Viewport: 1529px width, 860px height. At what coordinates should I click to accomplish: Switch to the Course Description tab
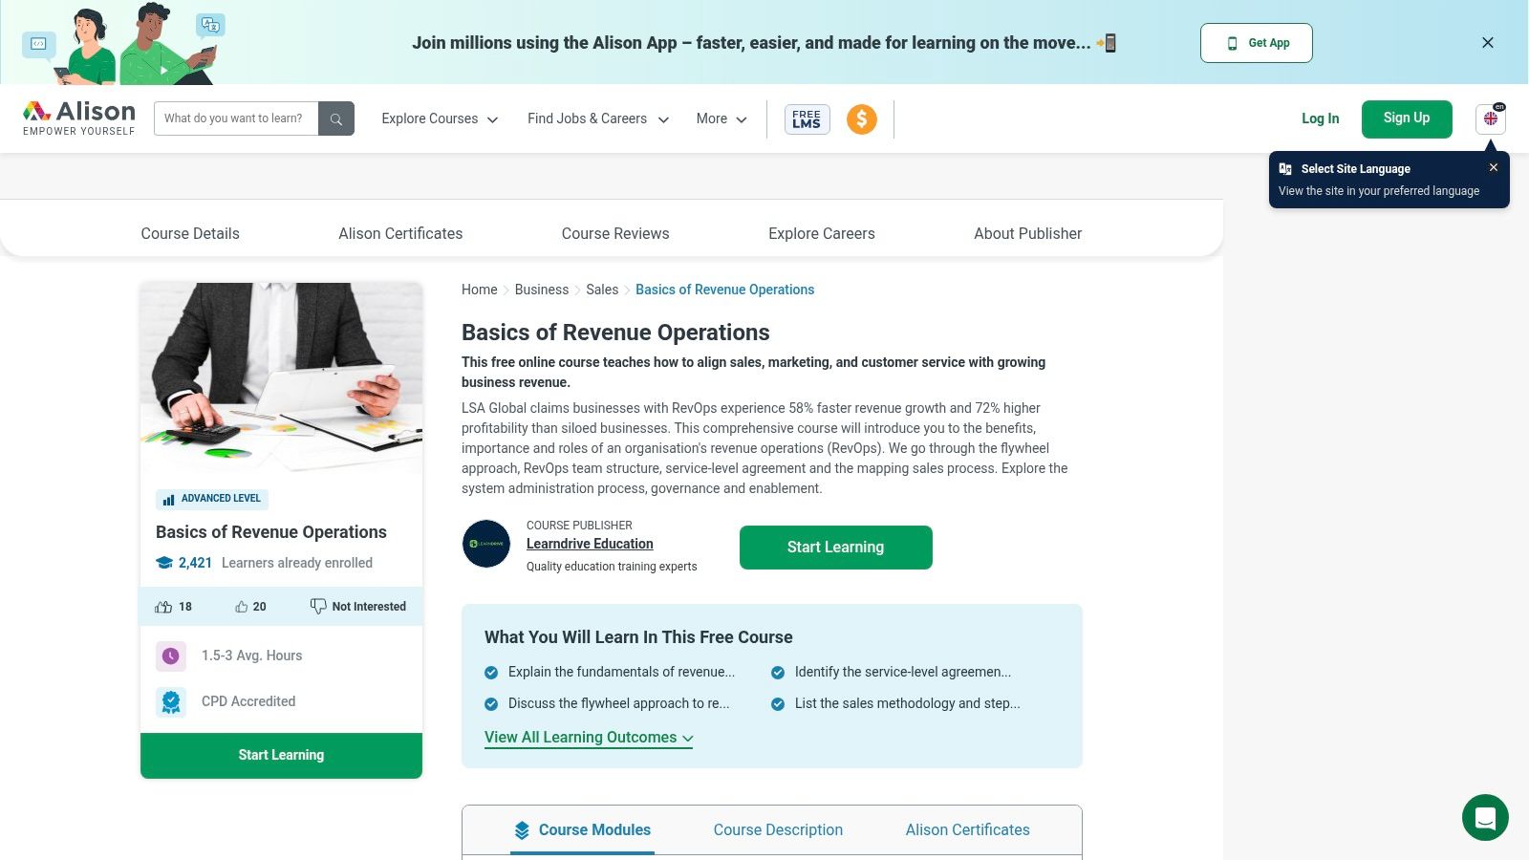pos(778,829)
